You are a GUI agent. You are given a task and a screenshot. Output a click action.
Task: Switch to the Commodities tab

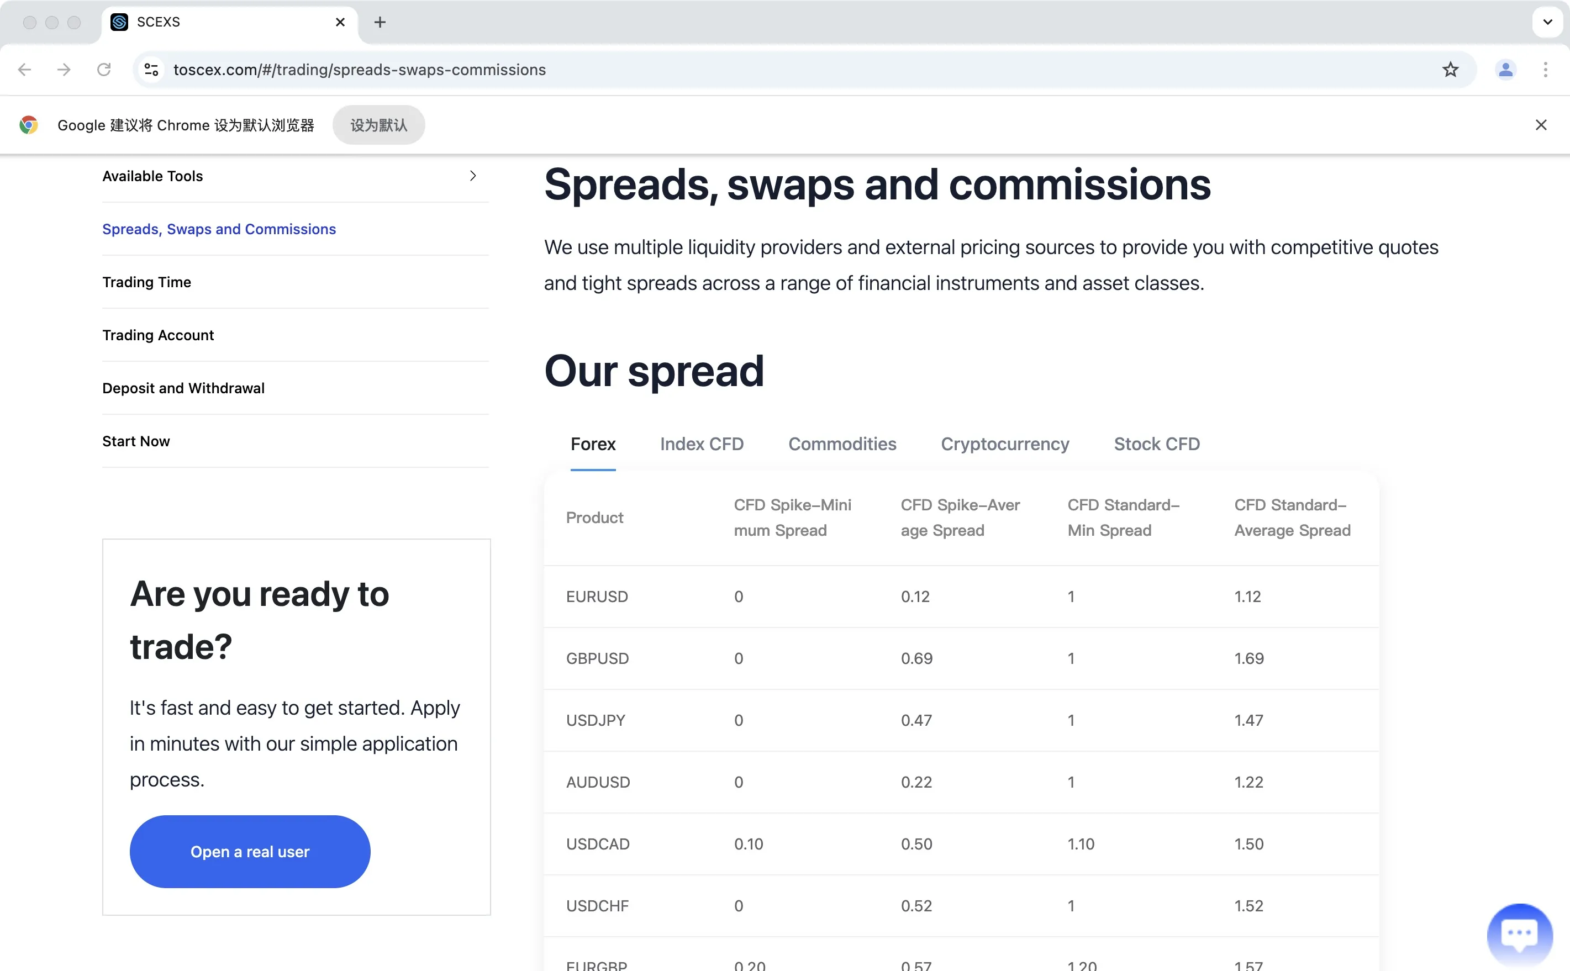coord(842,444)
